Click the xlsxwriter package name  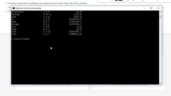17,12
